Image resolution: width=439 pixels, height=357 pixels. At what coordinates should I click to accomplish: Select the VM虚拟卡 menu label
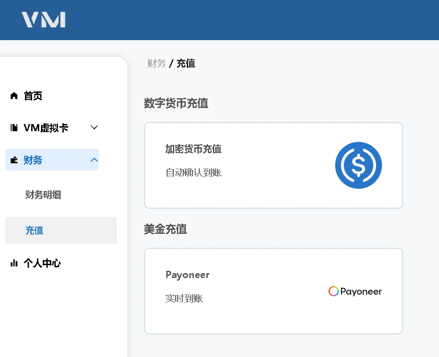click(x=46, y=128)
